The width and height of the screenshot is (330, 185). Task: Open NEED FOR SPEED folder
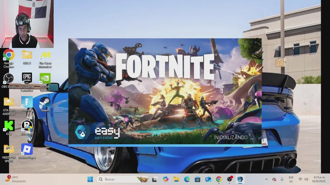pos(9,153)
